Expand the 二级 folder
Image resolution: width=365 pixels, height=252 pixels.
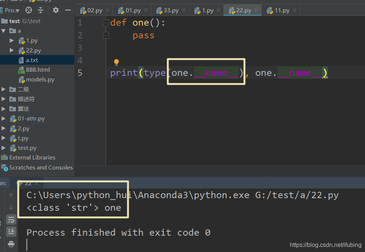tap(3, 89)
